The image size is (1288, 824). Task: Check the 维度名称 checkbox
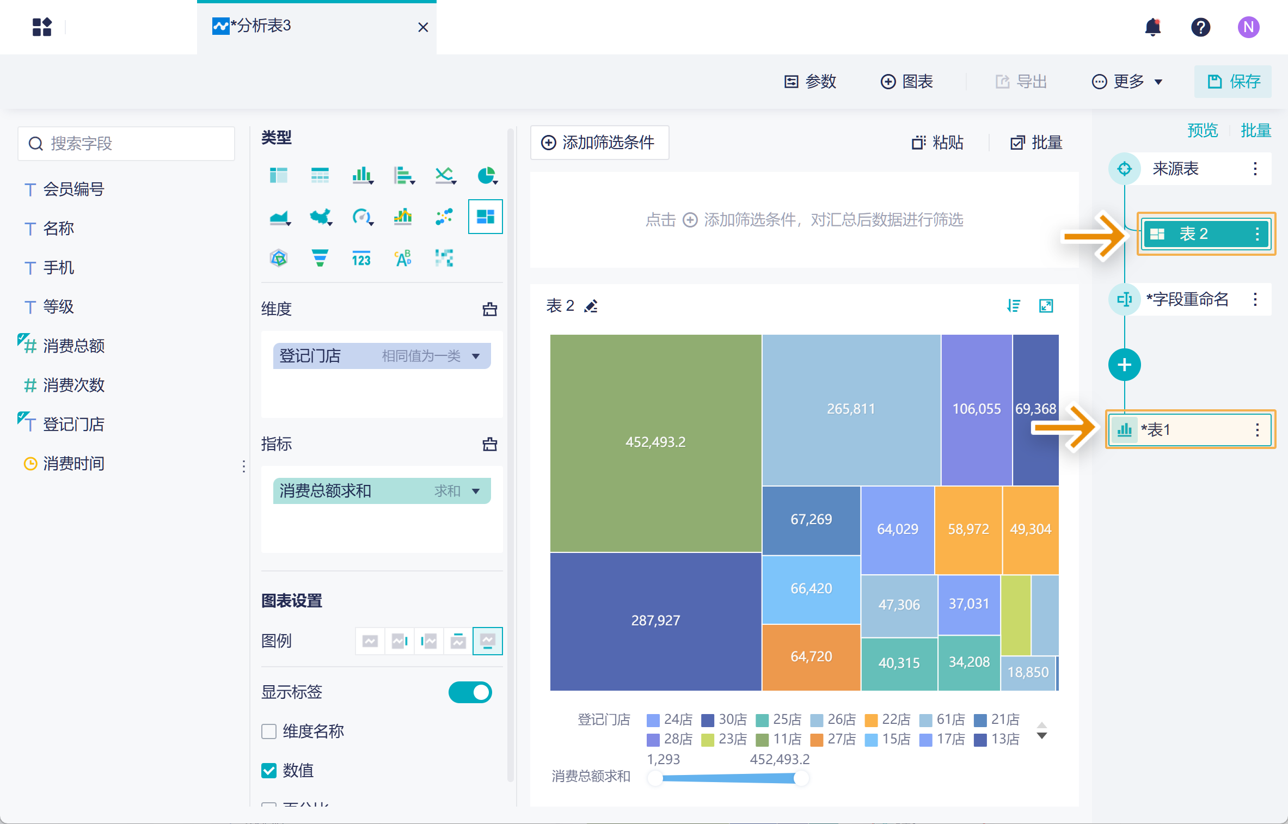click(x=269, y=731)
